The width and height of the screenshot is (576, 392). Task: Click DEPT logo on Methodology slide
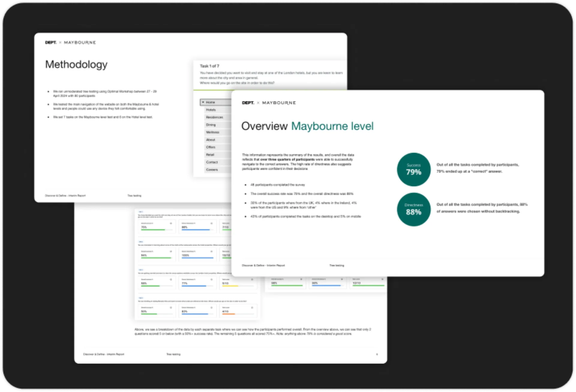click(51, 43)
